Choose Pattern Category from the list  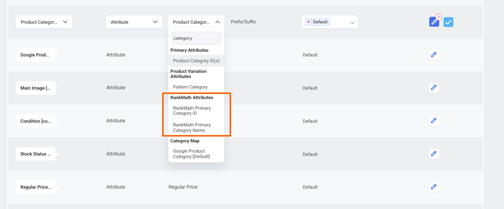[190, 87]
